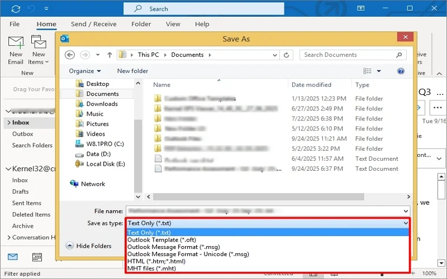Click the Calendar icon in Outlook navigation
This screenshot has height=279, width=447.
[x=37, y=257]
